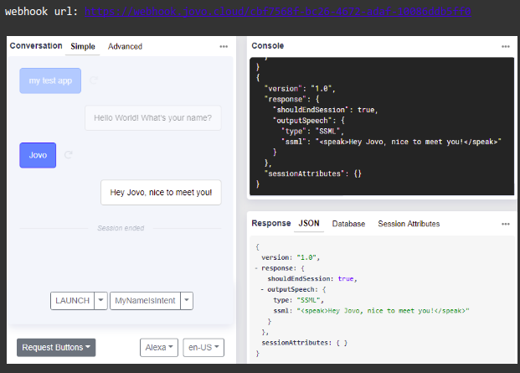
Task: Collapse the 'response' node in JSON viewer
Action: click(x=256, y=268)
